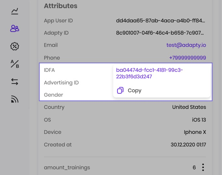This screenshot has height=175, width=222.
Task: Click the IDFA value ba04474d-fcc1 text
Action: pyautogui.click(x=149, y=73)
